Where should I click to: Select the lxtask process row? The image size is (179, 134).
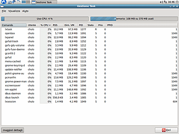89,29
